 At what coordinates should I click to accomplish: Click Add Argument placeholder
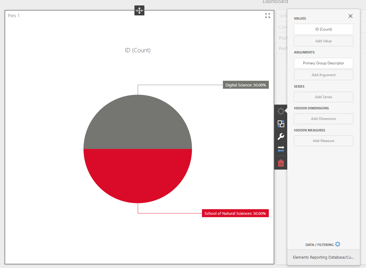323,75
